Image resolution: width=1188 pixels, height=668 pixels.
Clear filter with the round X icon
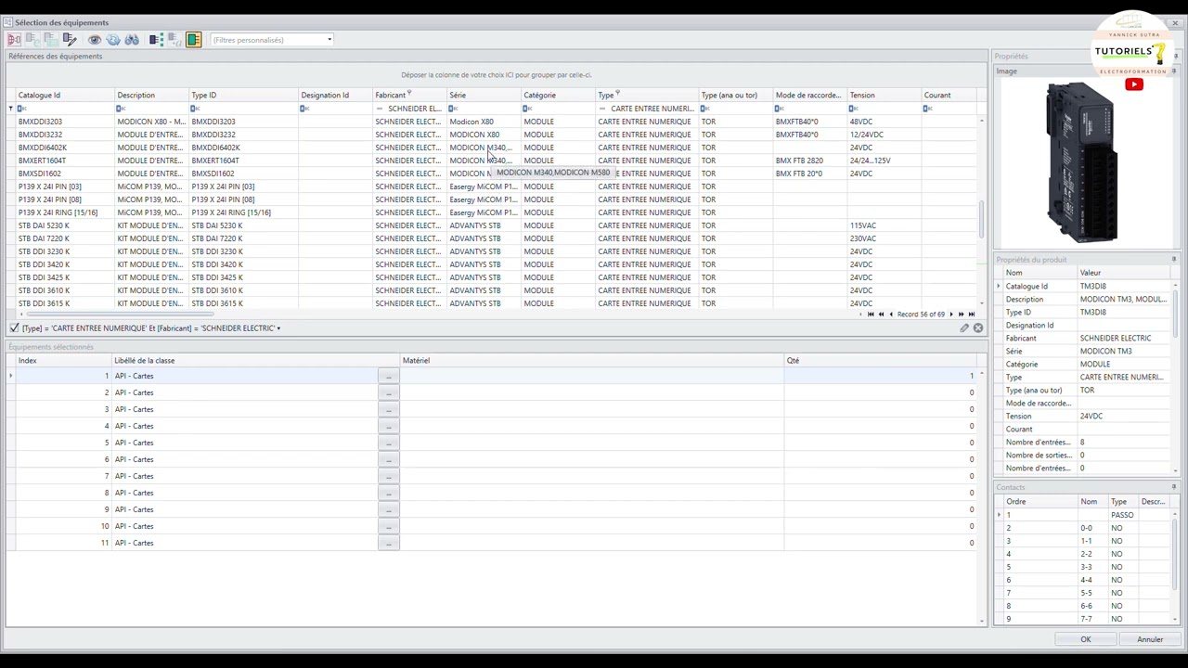(978, 328)
